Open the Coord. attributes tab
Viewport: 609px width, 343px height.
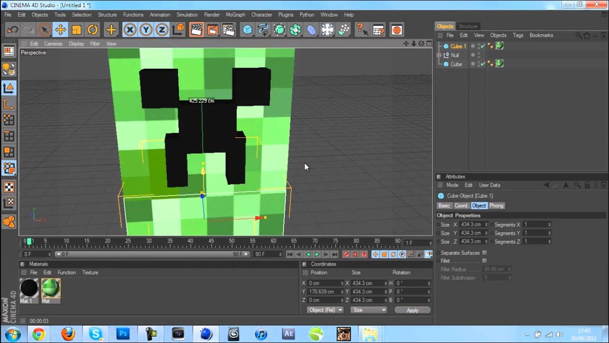point(461,206)
